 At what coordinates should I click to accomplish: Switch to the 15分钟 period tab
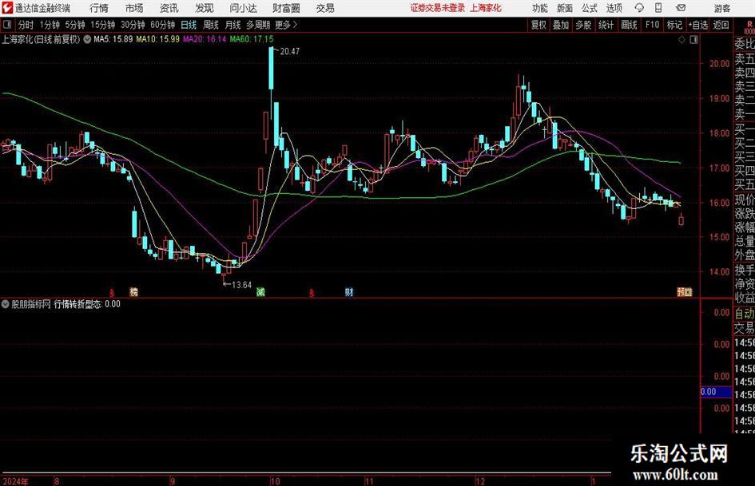click(x=102, y=25)
